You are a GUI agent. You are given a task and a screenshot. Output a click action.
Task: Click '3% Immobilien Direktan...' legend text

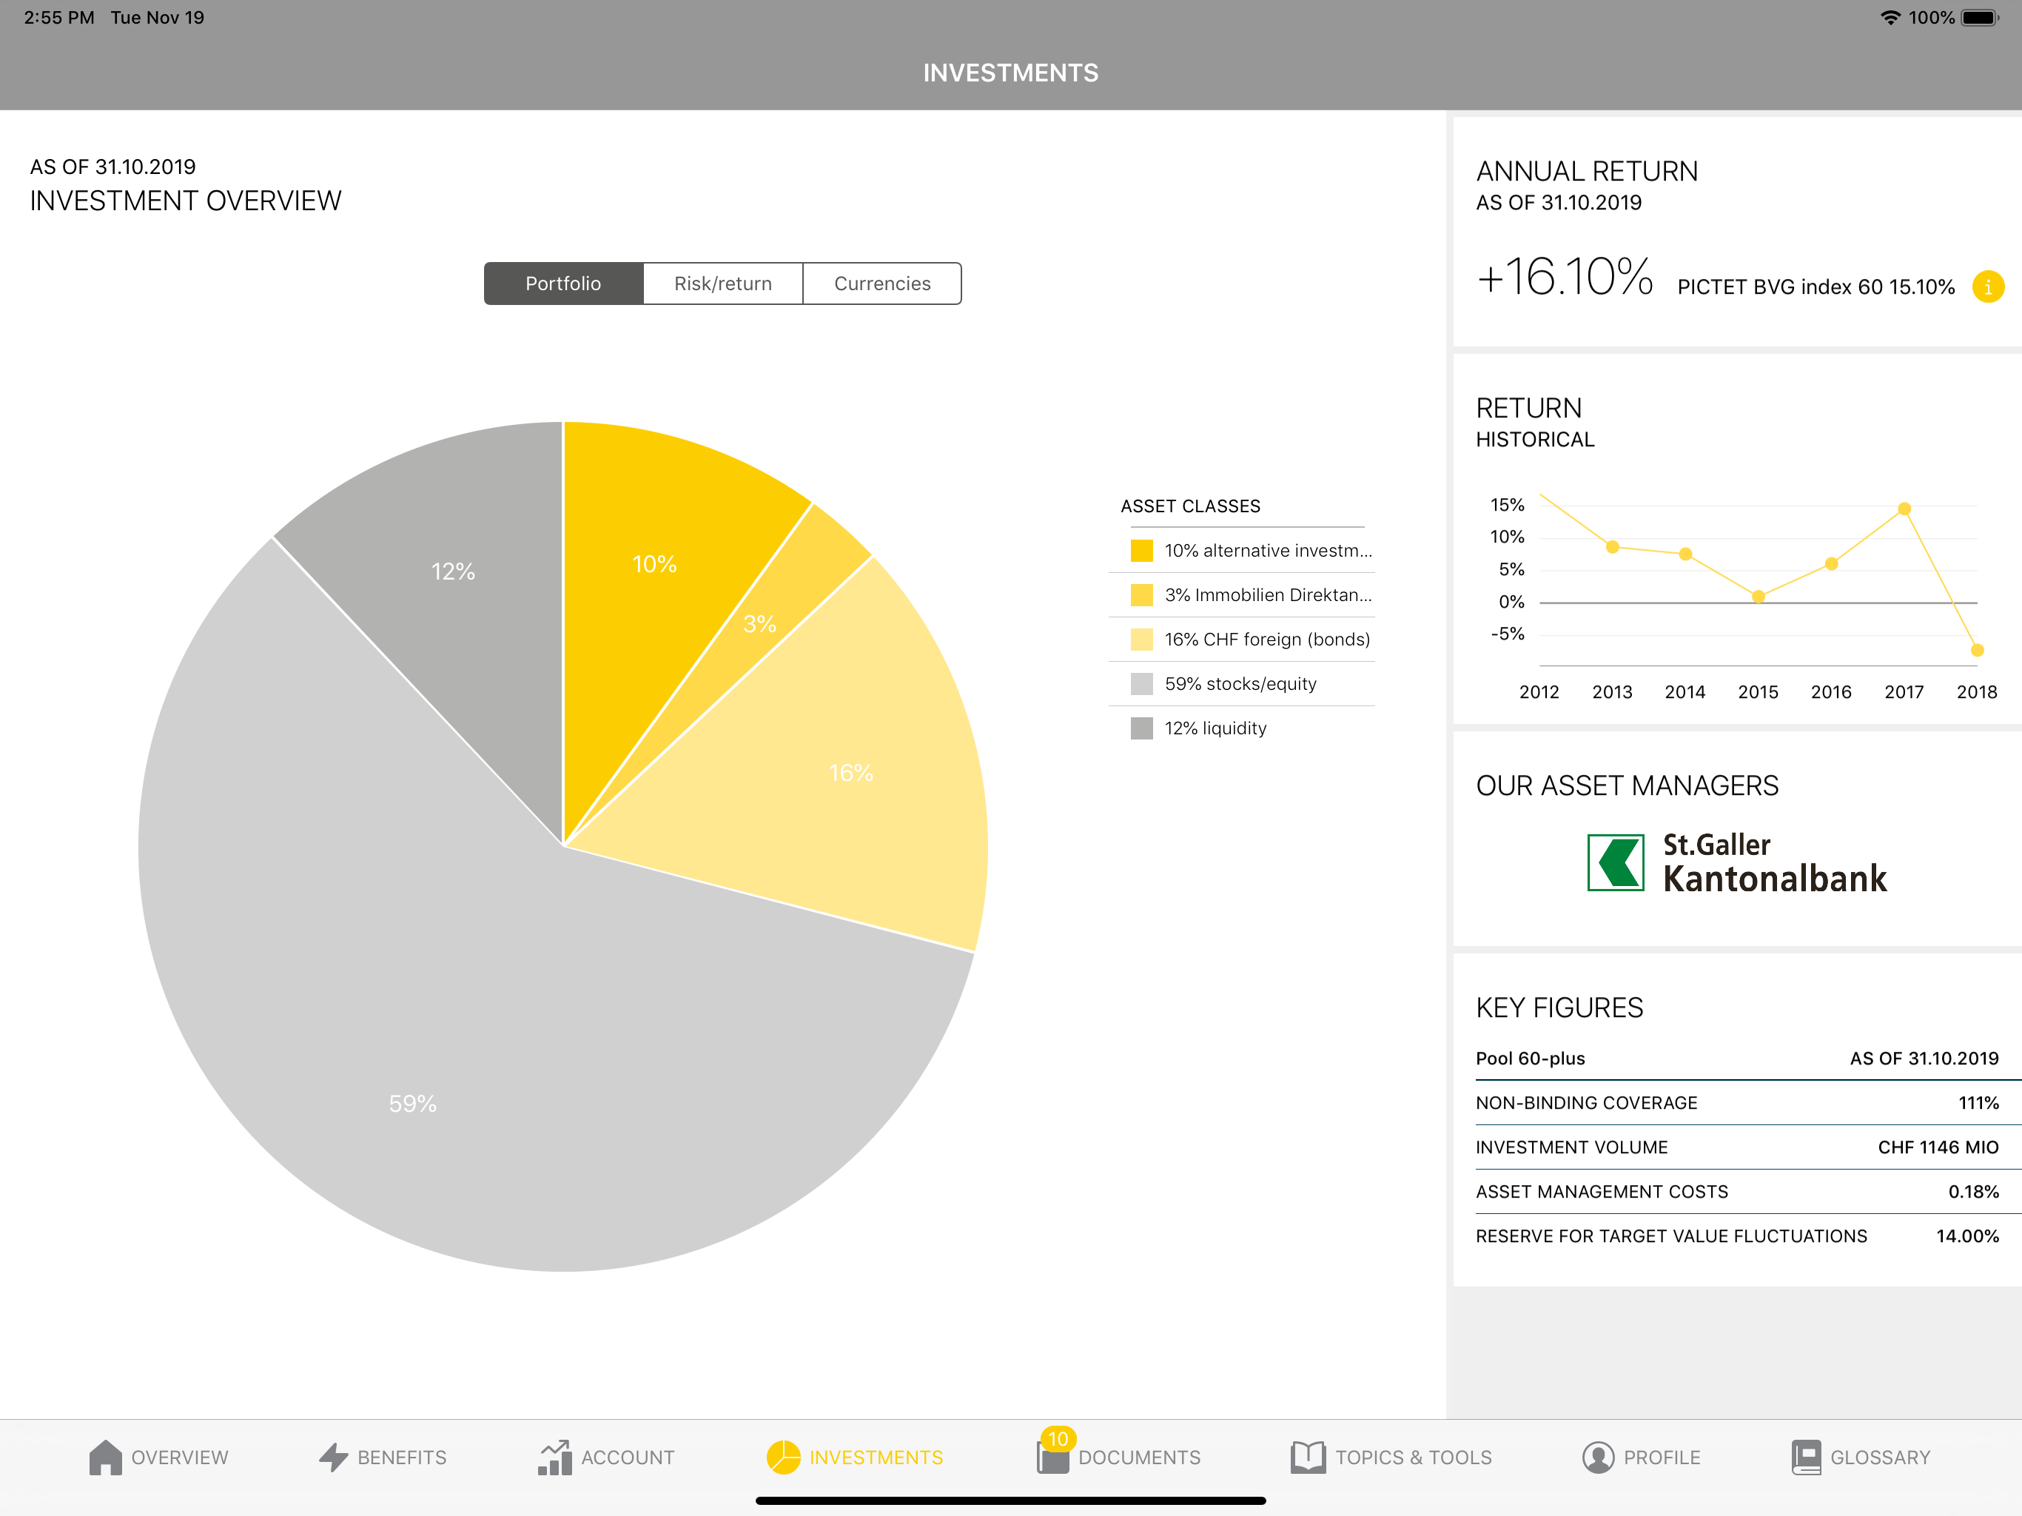click(x=1269, y=595)
